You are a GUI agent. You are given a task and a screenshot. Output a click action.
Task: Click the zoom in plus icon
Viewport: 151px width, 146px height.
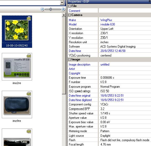(63, 9)
